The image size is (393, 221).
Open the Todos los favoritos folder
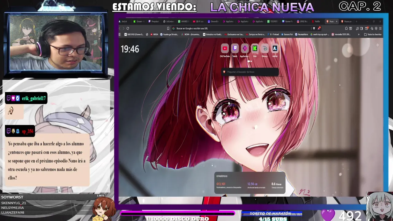pos(373,34)
